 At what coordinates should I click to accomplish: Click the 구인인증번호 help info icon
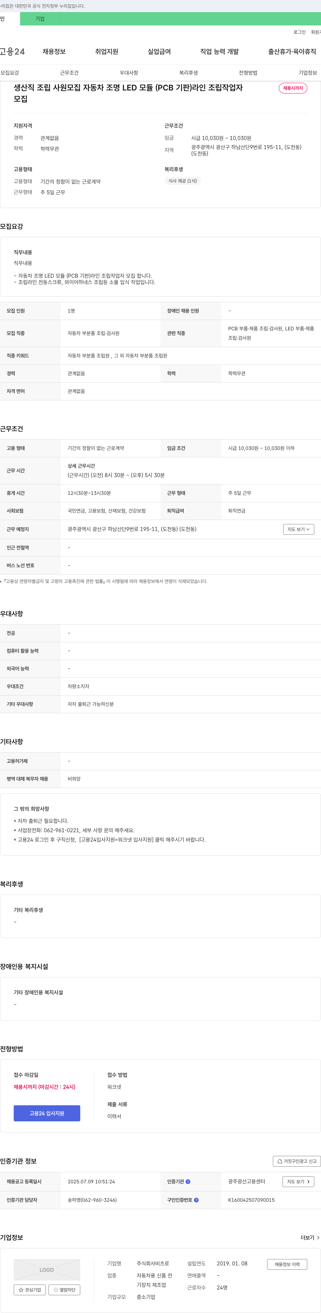(x=196, y=1200)
